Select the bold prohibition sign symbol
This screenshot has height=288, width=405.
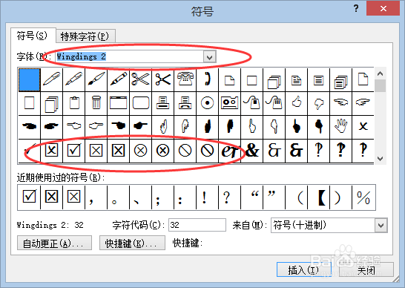coord(207,150)
